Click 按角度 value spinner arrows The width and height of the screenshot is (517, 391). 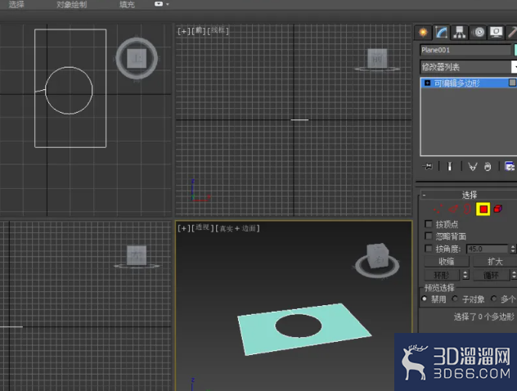[x=513, y=249]
